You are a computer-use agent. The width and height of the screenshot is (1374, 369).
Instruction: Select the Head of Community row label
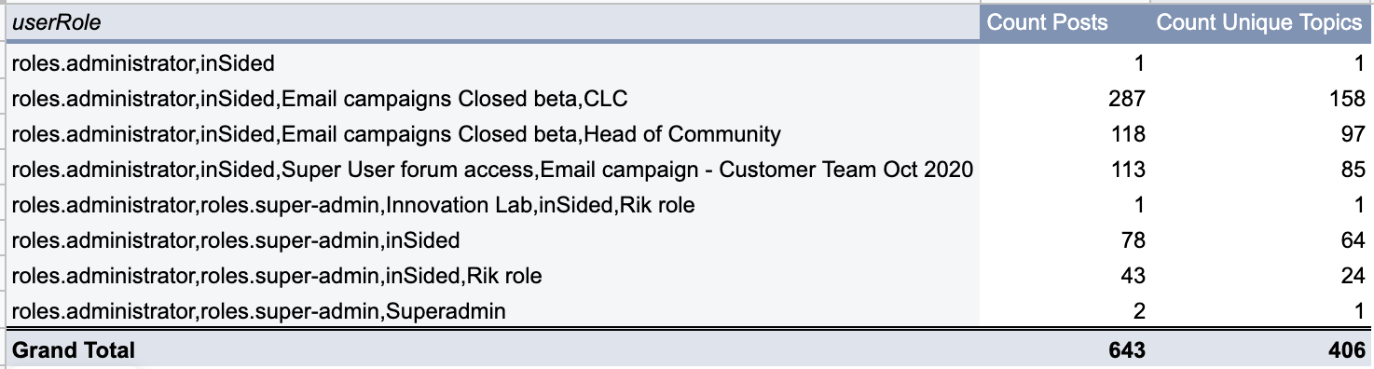pos(396,134)
